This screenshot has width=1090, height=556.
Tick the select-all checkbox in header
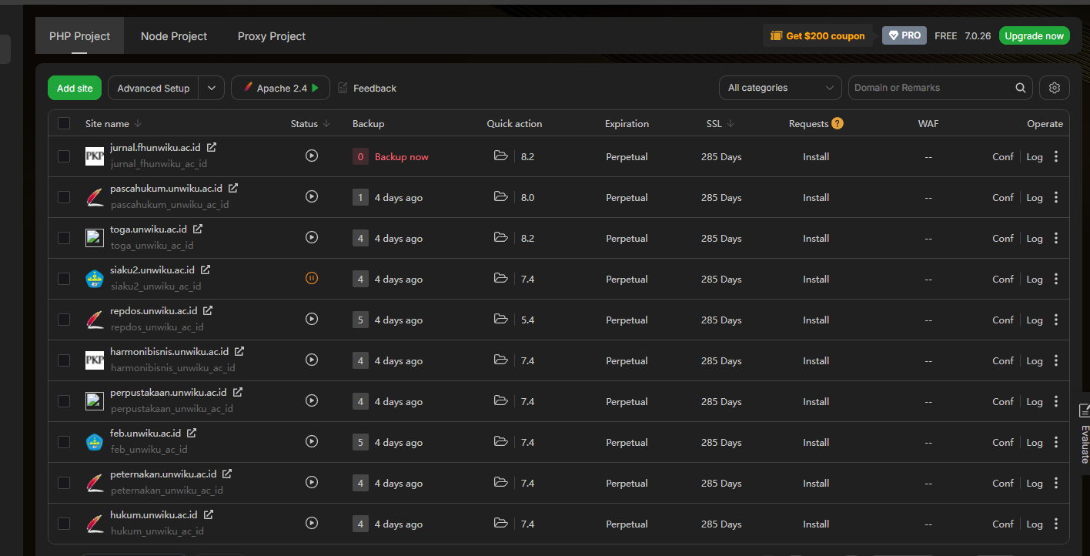(64, 123)
